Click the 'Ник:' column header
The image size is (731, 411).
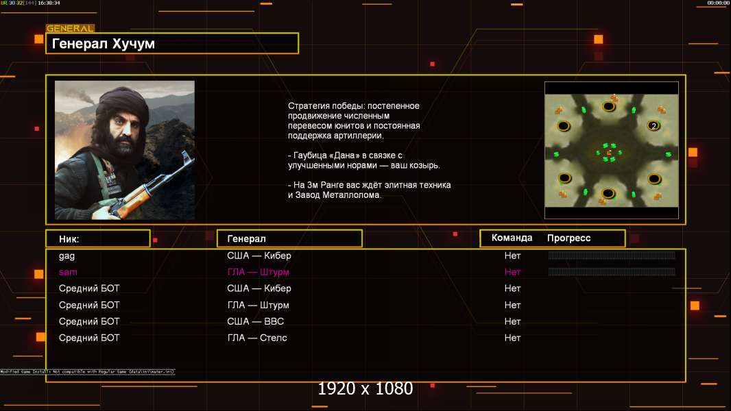98,239
